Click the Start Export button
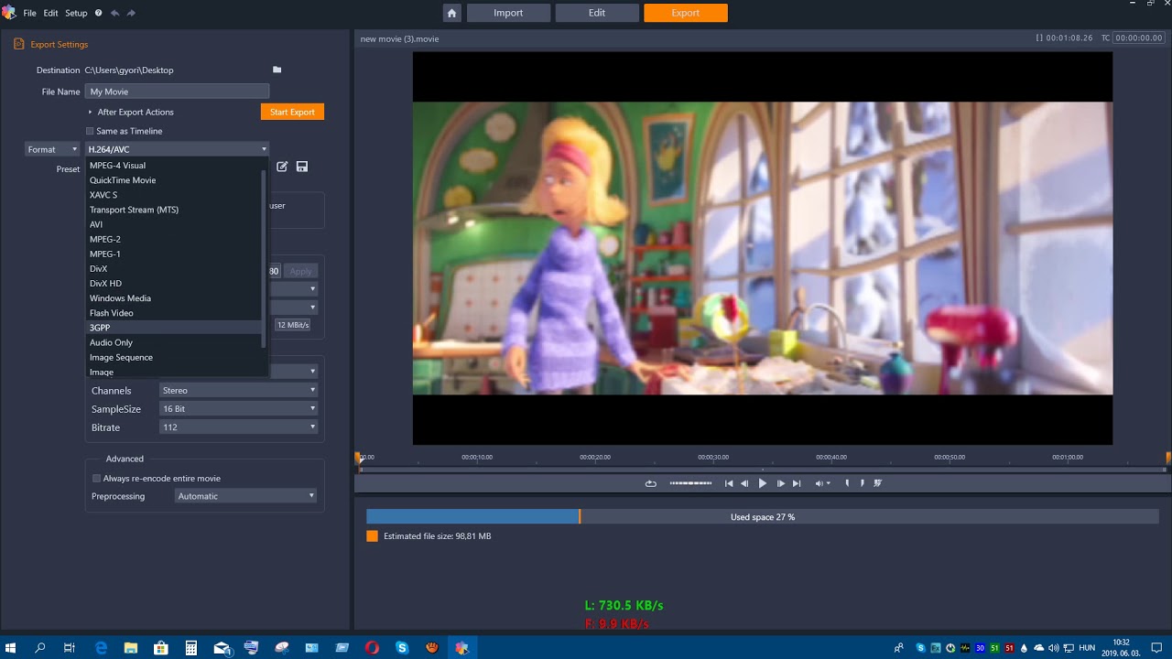 point(292,112)
